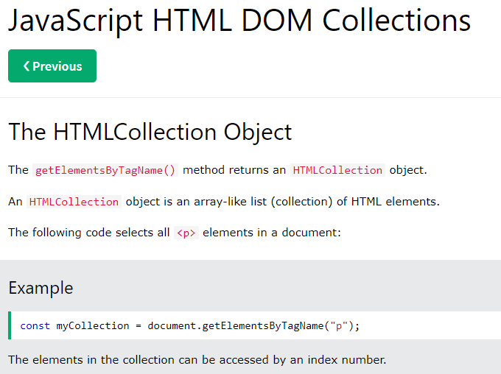Click the 'Example' heading

pyautogui.click(x=41, y=288)
